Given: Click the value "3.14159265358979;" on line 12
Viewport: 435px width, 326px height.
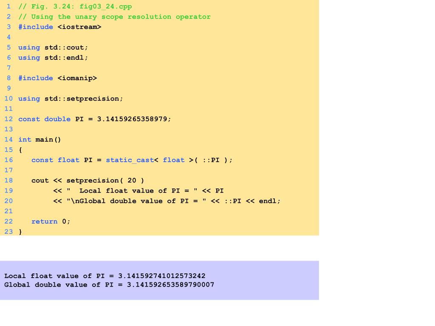Looking at the screenshot, I should click(x=134, y=119).
